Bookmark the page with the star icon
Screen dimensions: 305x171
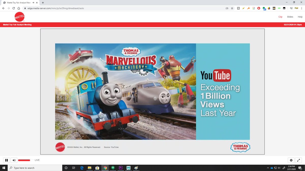(232, 8)
